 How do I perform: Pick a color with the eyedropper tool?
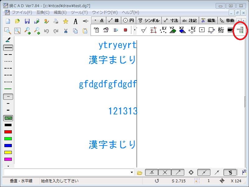pyautogui.click(x=8, y=40)
